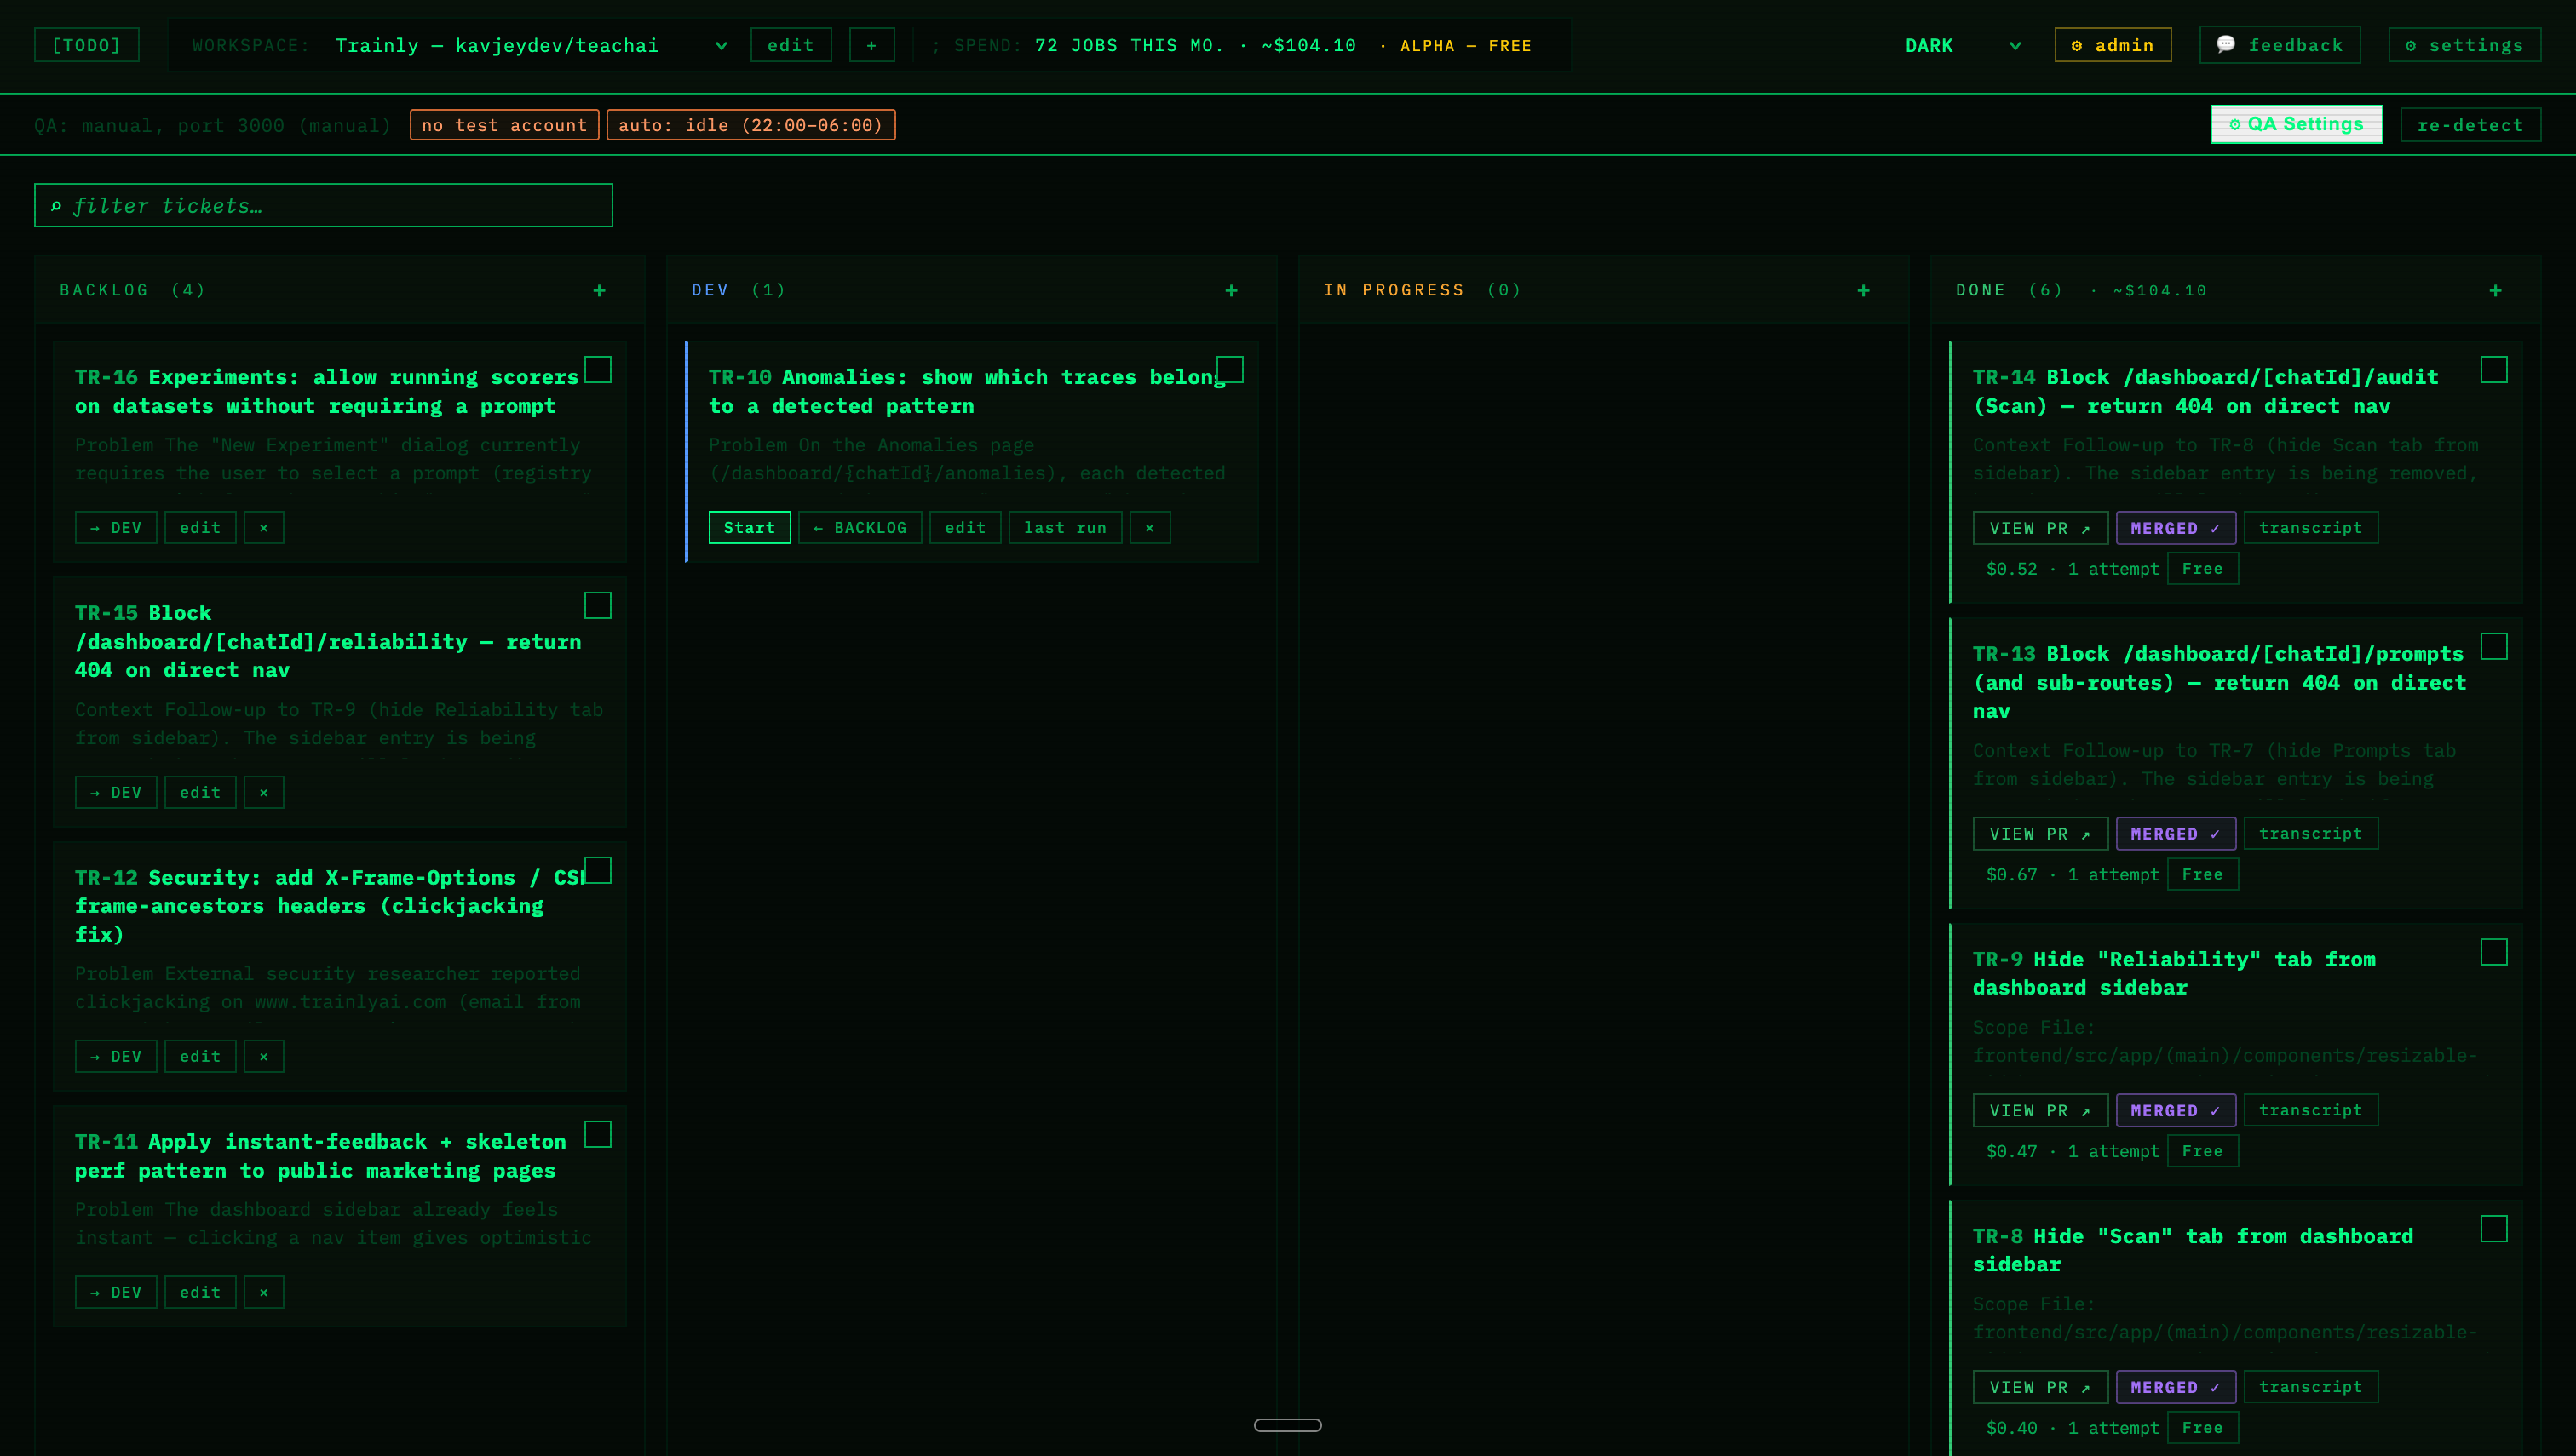Edit ticket TR-12
The image size is (2576, 1456).
(201, 1056)
